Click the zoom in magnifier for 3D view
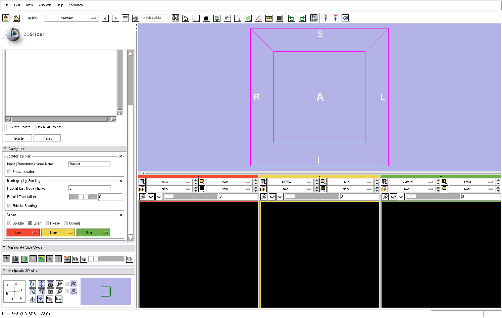The image size is (502, 318). (x=59, y=284)
